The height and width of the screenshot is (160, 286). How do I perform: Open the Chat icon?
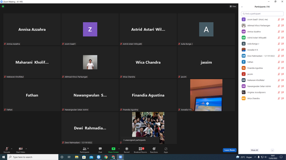(100, 149)
